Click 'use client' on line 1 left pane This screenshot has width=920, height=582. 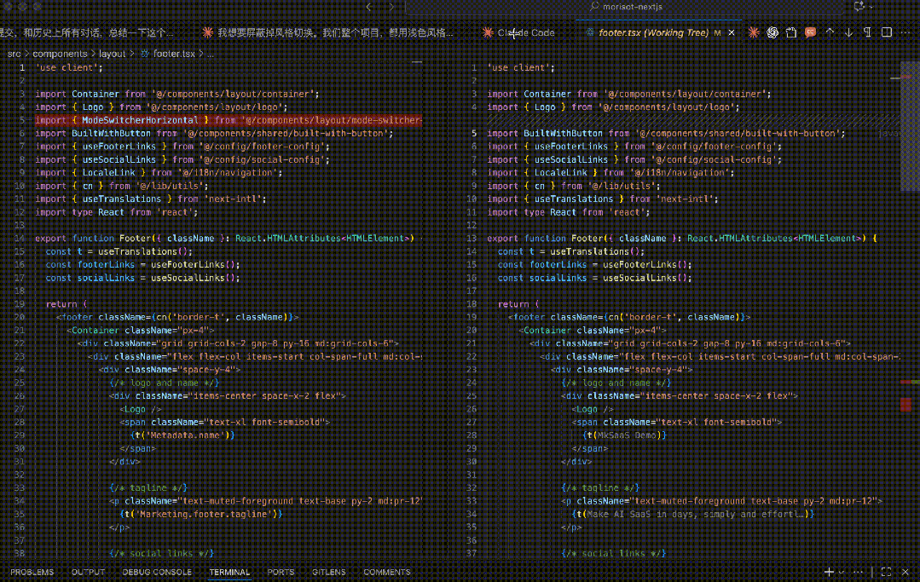pos(69,67)
